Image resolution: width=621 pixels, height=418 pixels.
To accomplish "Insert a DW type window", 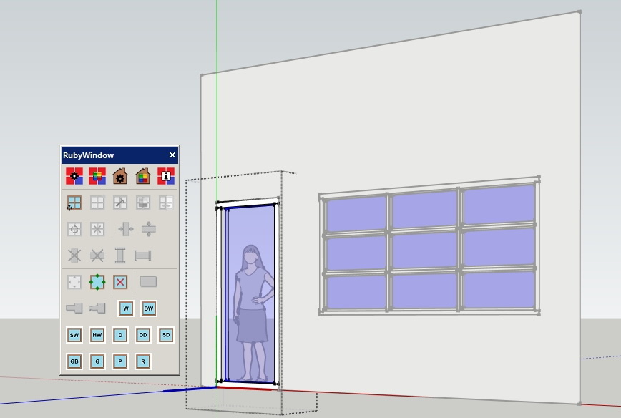I will click(149, 308).
